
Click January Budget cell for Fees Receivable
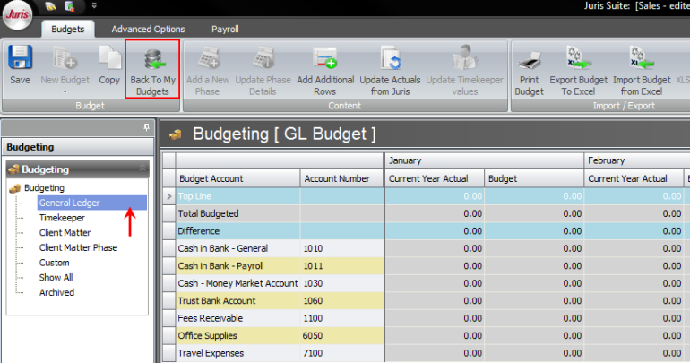(x=533, y=318)
